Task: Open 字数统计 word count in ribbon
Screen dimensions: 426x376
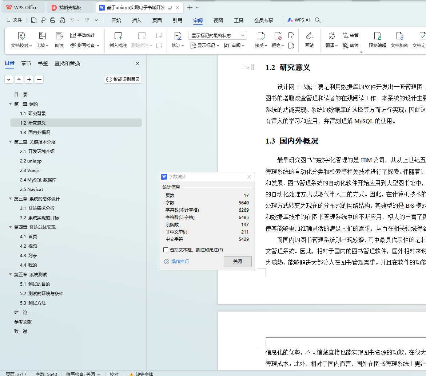Action: click(x=83, y=35)
